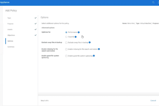This screenshot has height=106, width=159.
Task: Click the checkmark beside Objectives step
Action: coord(36,35)
